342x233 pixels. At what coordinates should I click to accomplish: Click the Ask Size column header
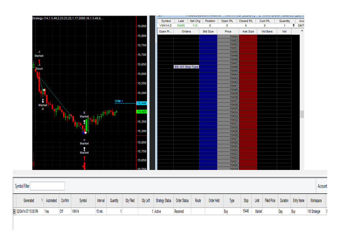coord(248,31)
